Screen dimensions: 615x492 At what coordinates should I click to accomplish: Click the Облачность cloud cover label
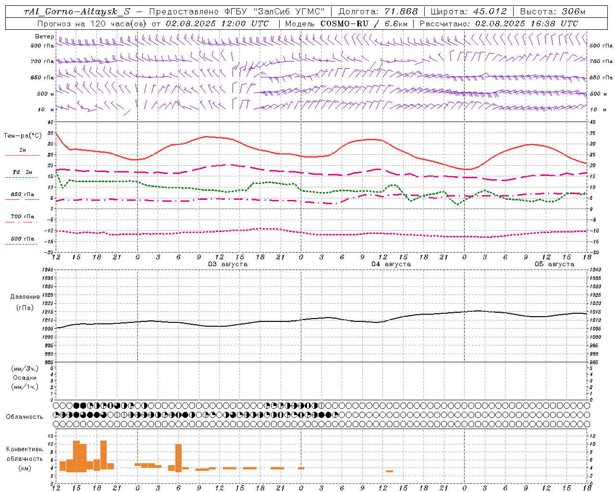point(25,417)
